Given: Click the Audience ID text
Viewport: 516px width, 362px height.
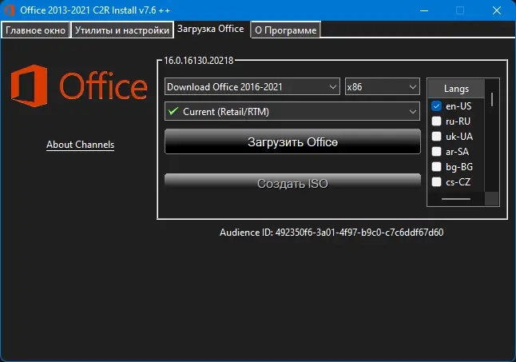Looking at the screenshot, I should pyautogui.click(x=331, y=233).
